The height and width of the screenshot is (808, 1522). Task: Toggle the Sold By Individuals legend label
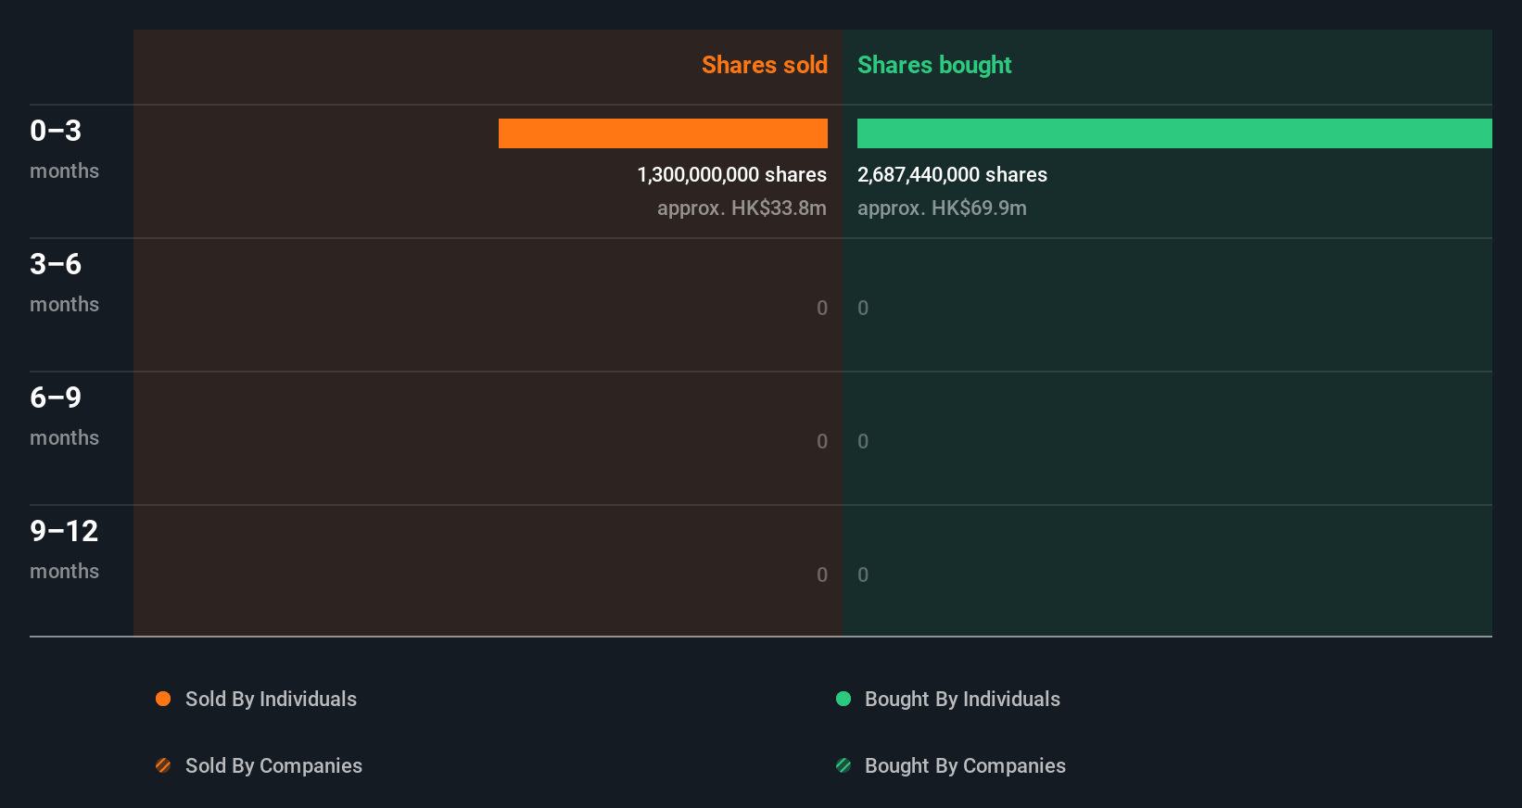click(x=271, y=699)
